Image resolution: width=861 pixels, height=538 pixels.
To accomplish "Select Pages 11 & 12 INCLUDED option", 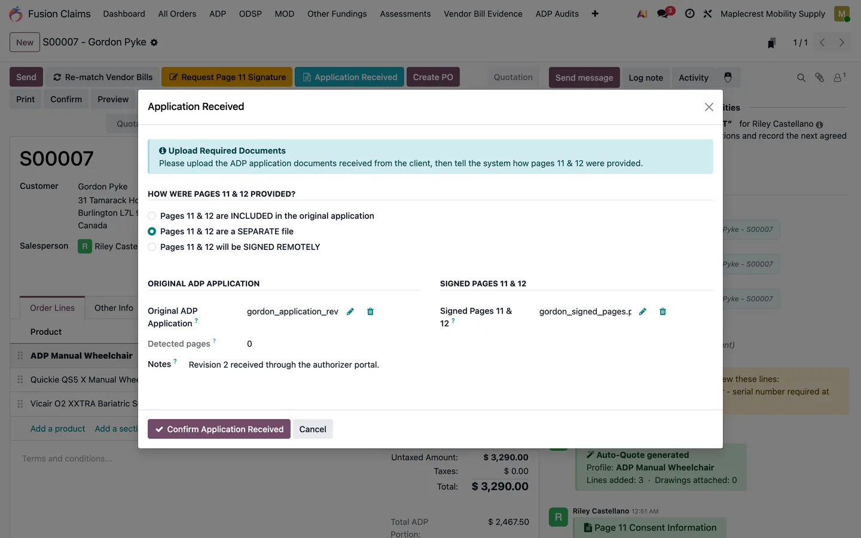I will point(152,216).
